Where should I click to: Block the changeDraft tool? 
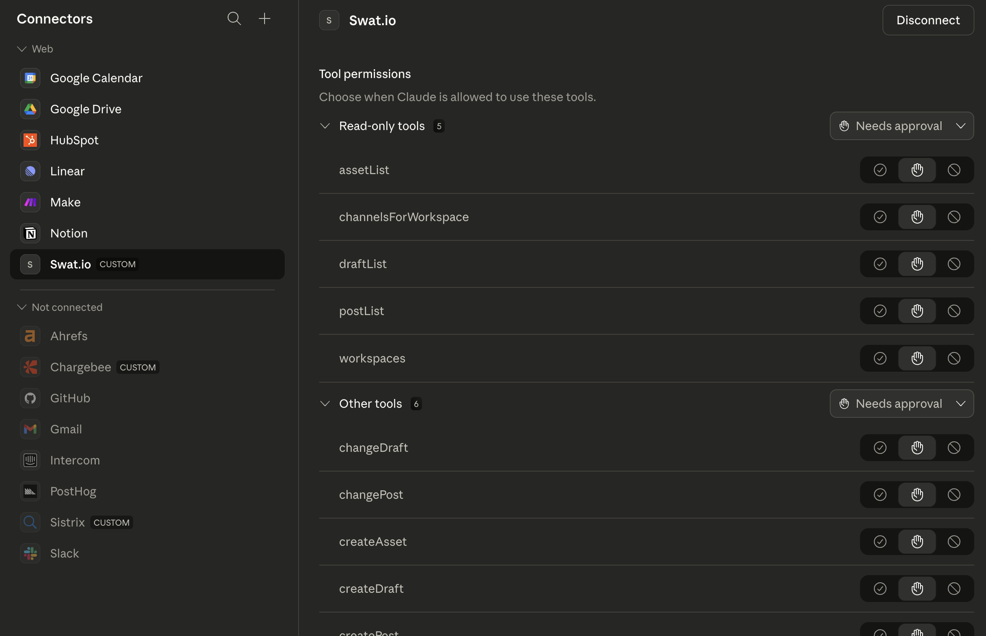[x=954, y=448]
